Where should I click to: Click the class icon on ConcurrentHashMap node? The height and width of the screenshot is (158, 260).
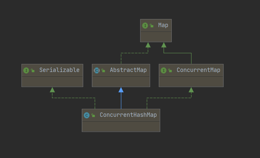tap(87, 115)
